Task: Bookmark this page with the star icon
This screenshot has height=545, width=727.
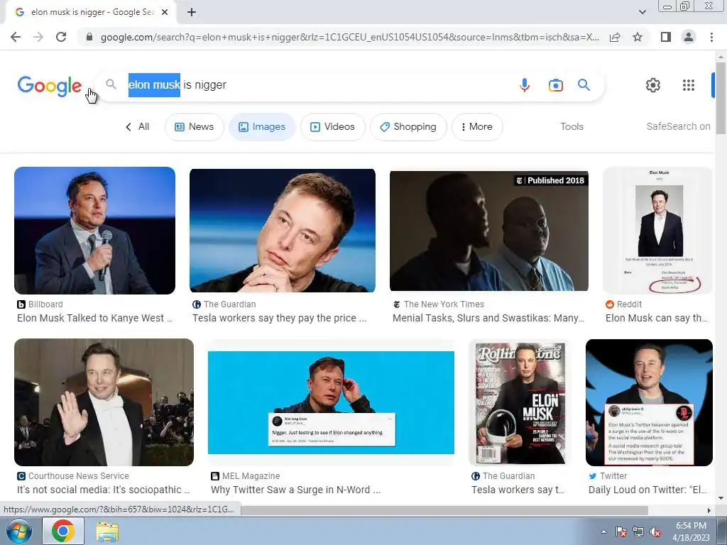Action: pos(638,37)
